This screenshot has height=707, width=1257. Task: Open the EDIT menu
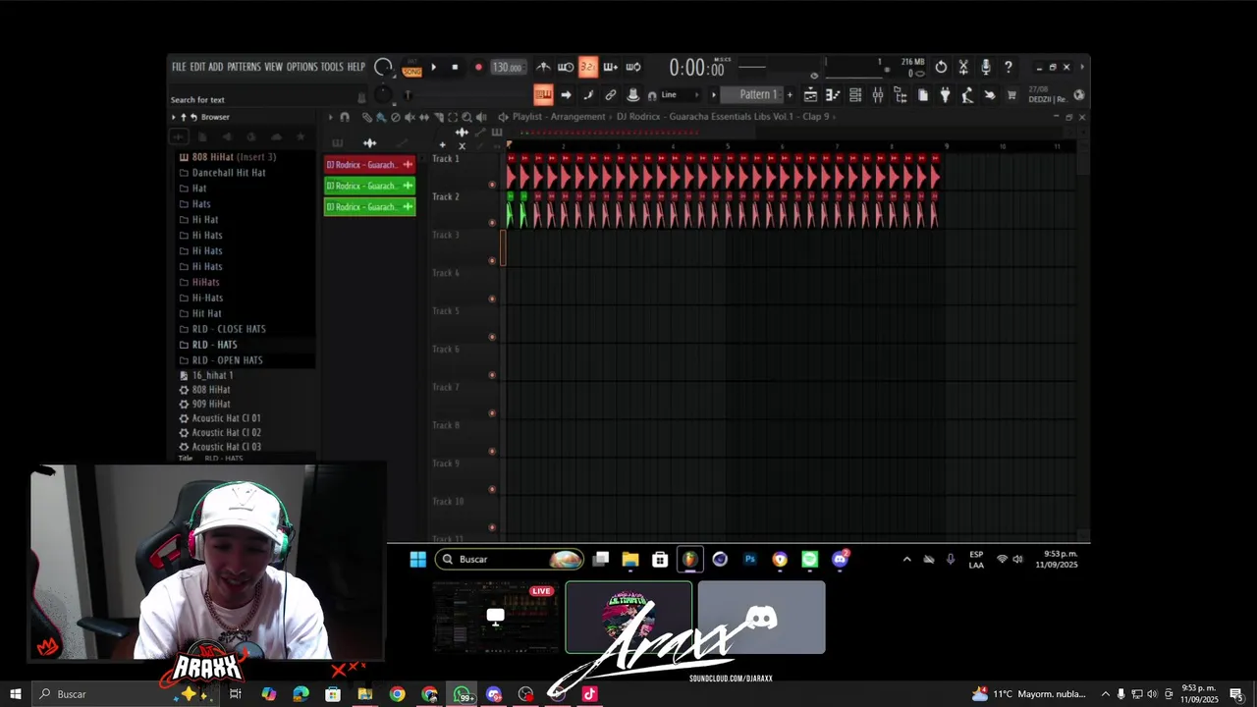tap(197, 67)
